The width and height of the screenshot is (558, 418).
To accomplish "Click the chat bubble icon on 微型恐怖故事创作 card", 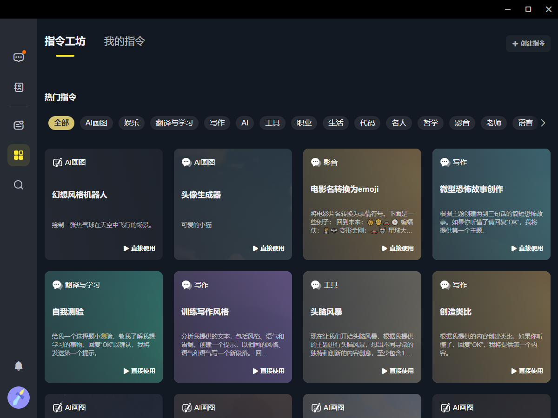I will pyautogui.click(x=445, y=162).
